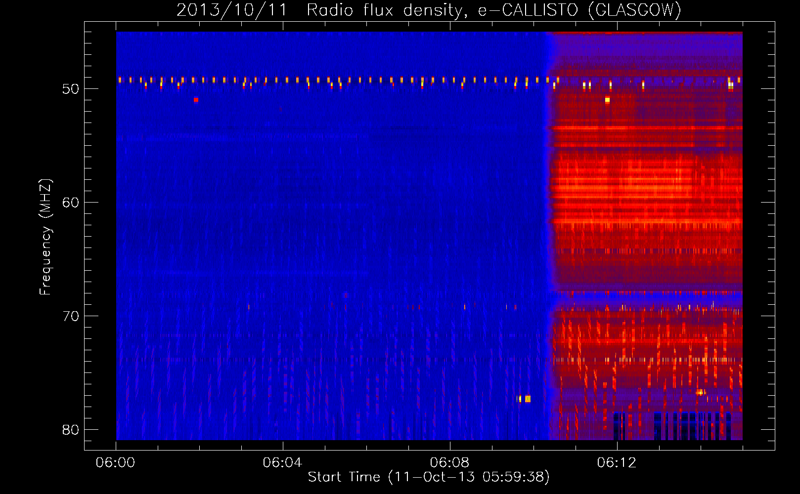Image resolution: width=800 pixels, height=494 pixels.
Task: Click the 06:00 time tick label
Action: coord(115,463)
